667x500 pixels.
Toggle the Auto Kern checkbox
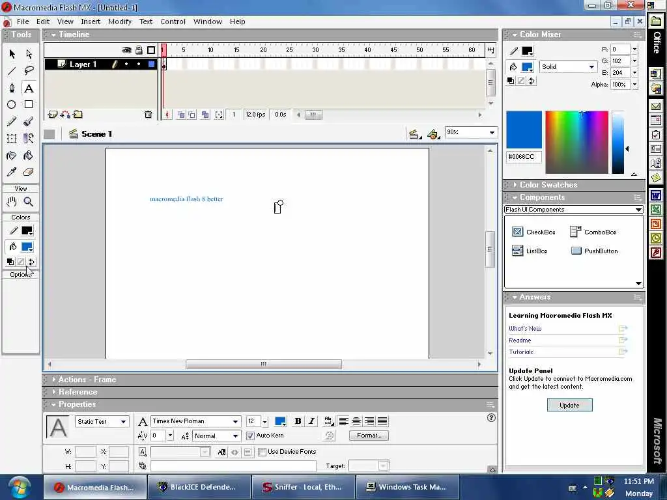click(250, 436)
